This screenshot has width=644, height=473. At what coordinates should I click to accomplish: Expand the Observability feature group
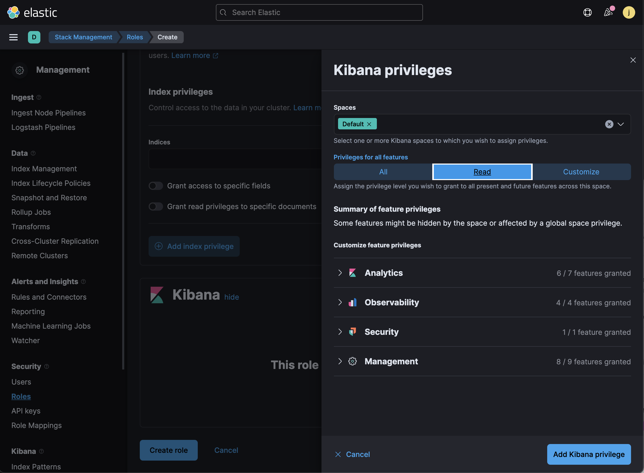pos(340,302)
